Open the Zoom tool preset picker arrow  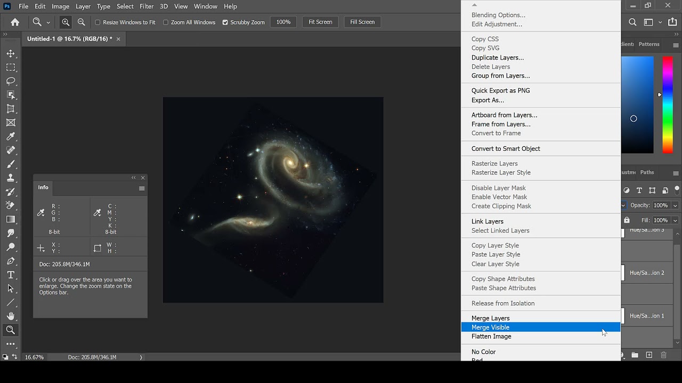48,22
